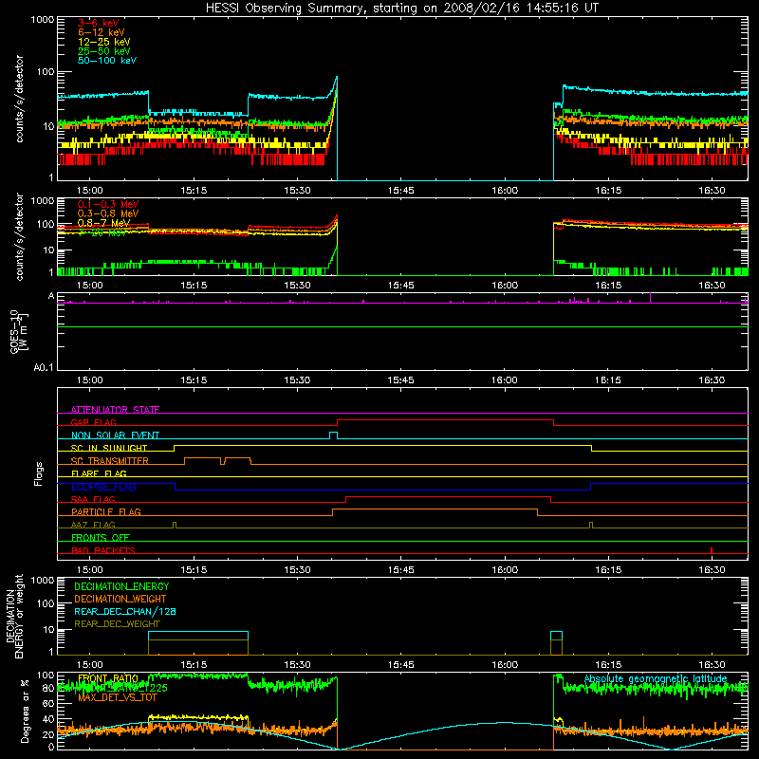Select the BAD_PACKETS flag label
Screen dimensions: 759x759
(x=103, y=550)
